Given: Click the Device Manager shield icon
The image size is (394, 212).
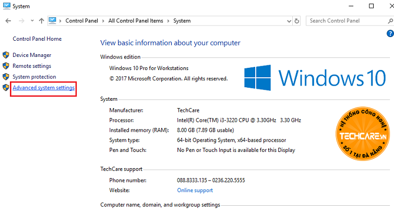Looking at the screenshot, I should click(6, 55).
